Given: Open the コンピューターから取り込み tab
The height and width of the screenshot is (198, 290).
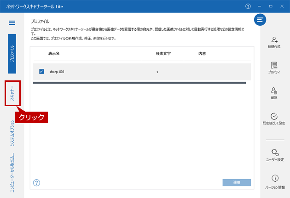Looking at the screenshot, I should tap(12, 173).
